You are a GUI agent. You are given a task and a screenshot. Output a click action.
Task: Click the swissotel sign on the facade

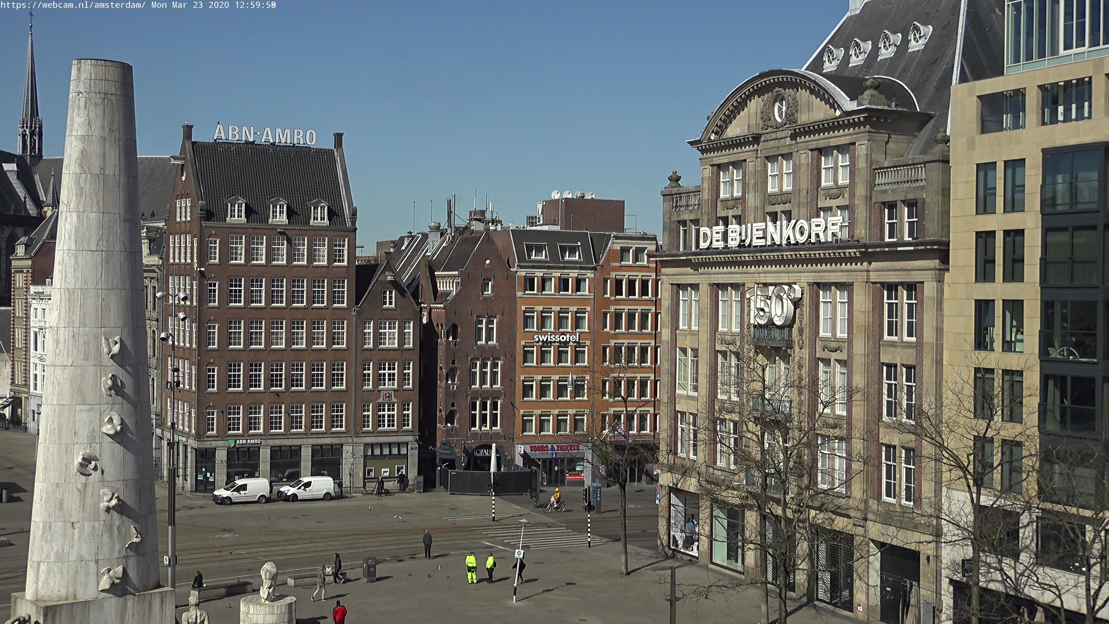[x=556, y=338]
